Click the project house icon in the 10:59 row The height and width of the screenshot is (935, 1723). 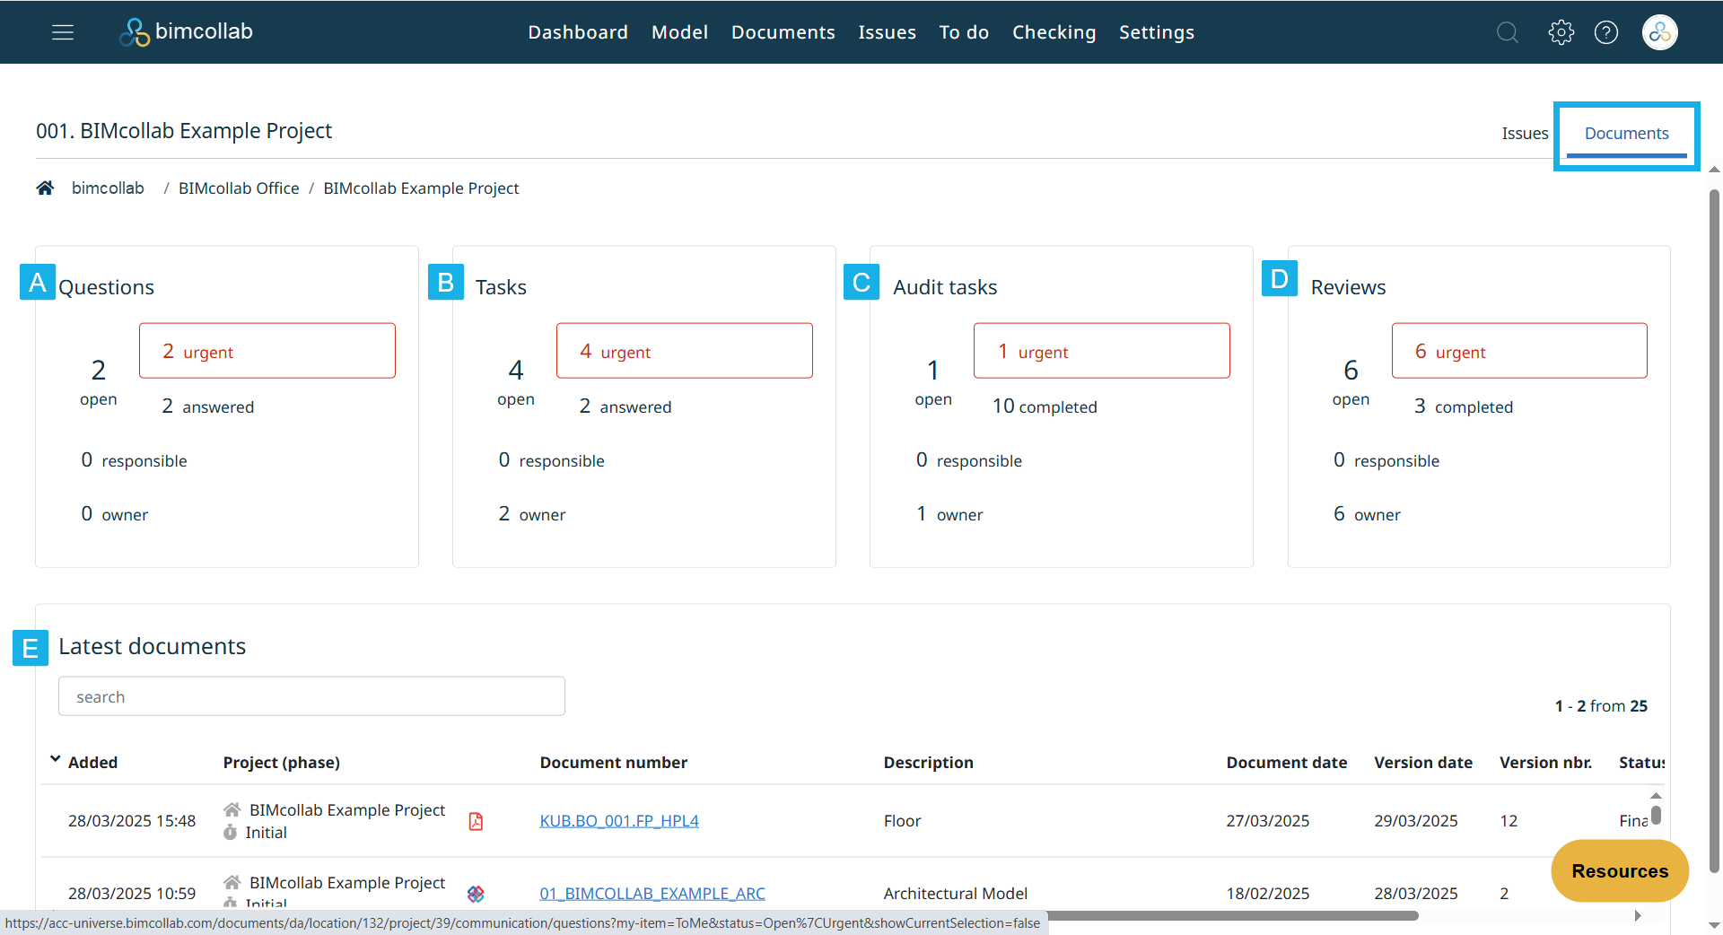[x=232, y=882]
